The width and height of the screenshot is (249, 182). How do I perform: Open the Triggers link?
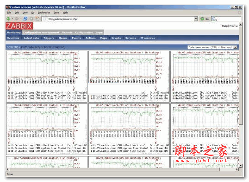[49, 38]
